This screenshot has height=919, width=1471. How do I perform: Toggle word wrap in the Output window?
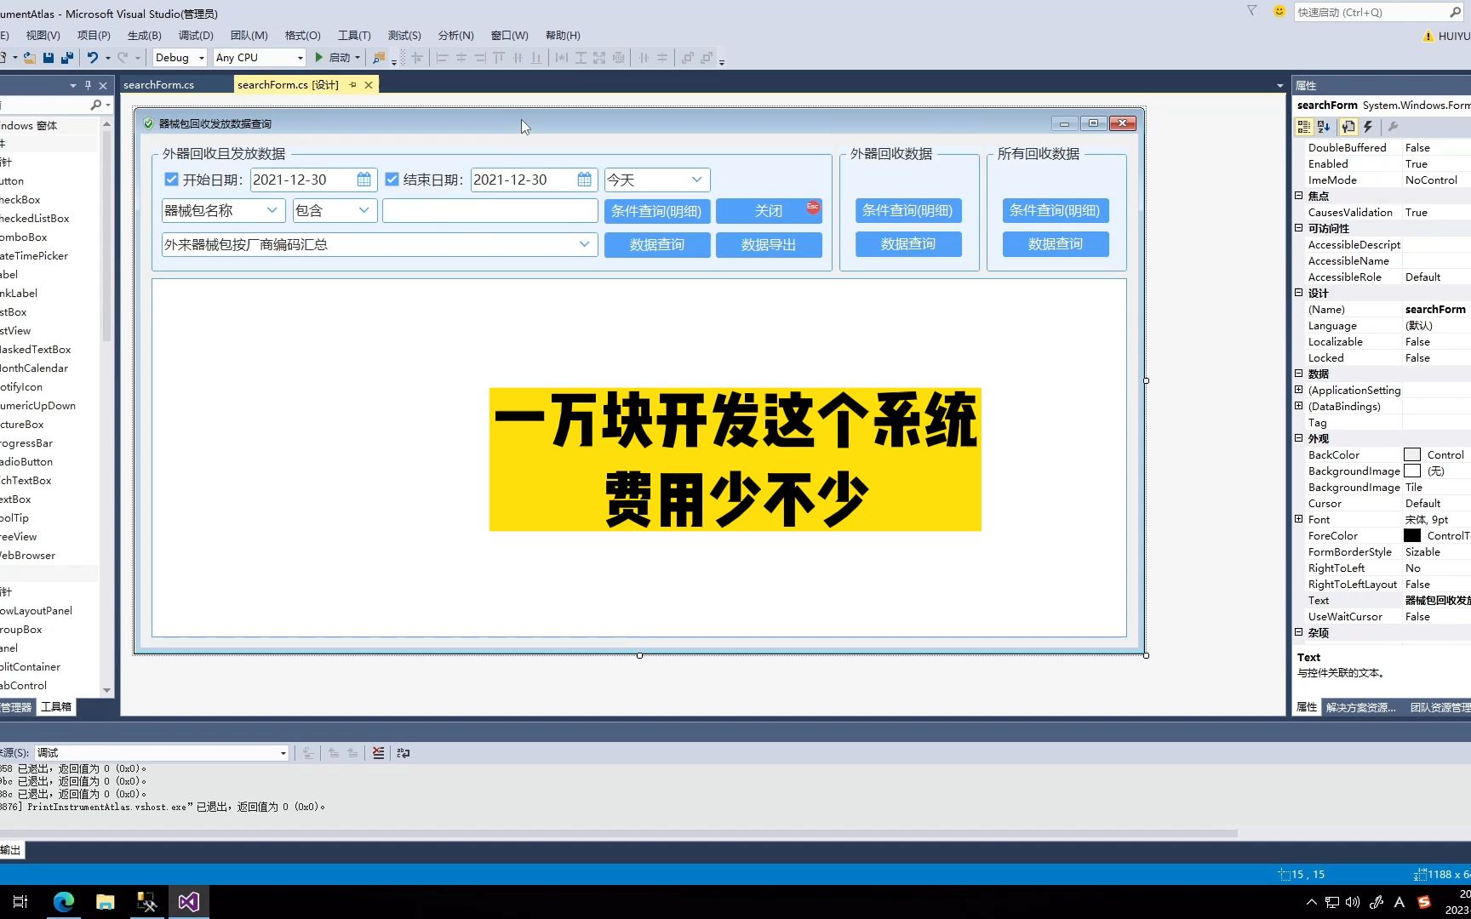pyautogui.click(x=404, y=753)
